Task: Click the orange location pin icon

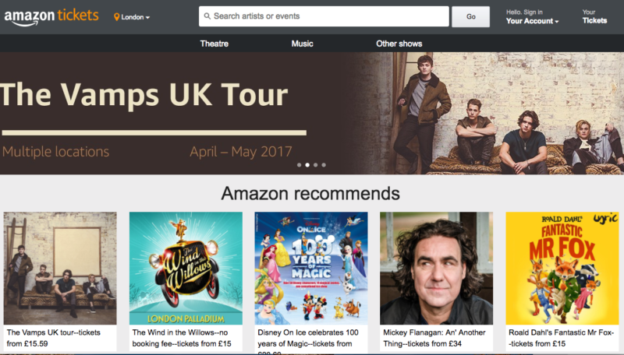Action: 116,17
